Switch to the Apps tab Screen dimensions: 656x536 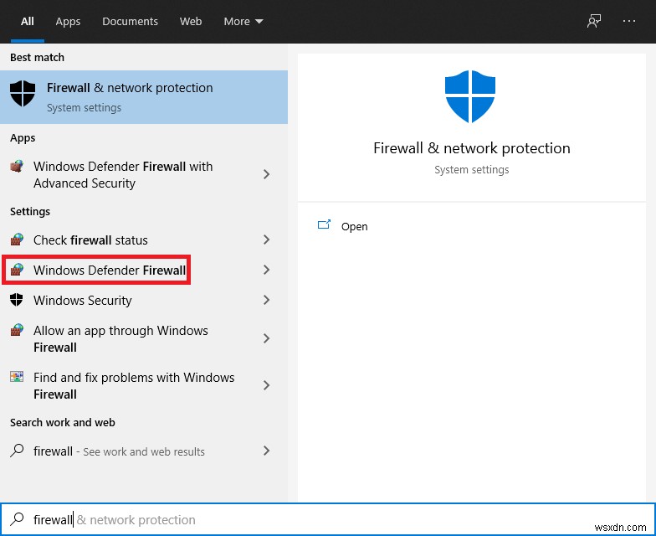68,22
